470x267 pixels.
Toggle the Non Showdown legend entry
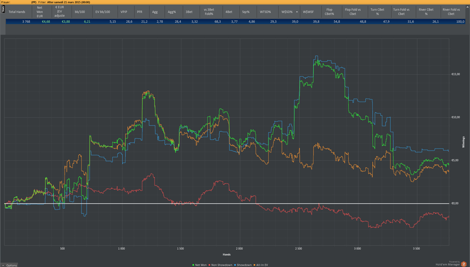pyautogui.click(x=220, y=265)
